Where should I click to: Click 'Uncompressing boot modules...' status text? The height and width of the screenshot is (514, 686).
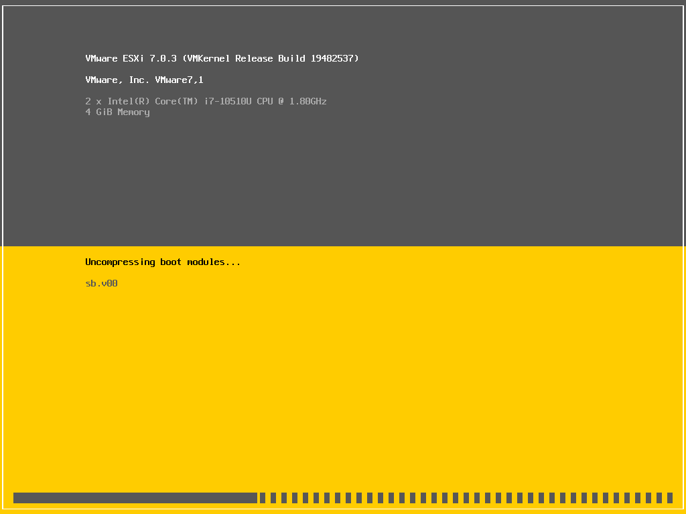(x=163, y=262)
